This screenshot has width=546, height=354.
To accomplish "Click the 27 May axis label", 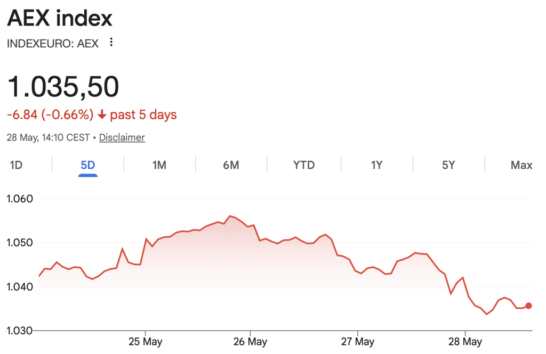I will pos(358,341).
